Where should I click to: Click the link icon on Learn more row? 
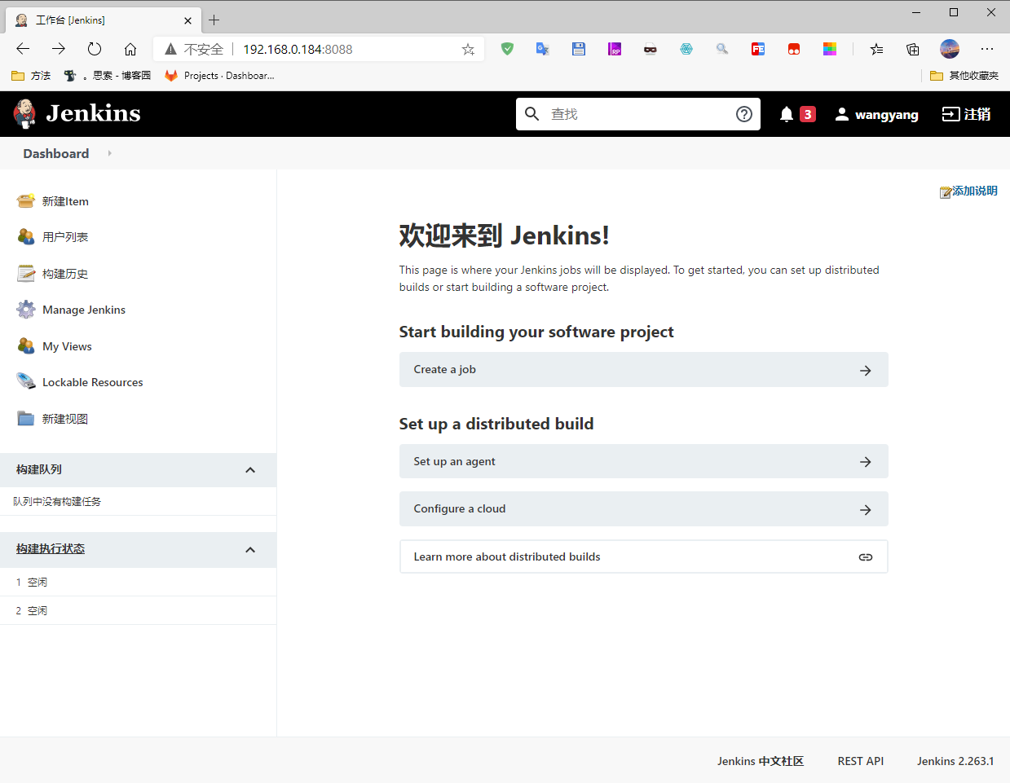coord(866,557)
